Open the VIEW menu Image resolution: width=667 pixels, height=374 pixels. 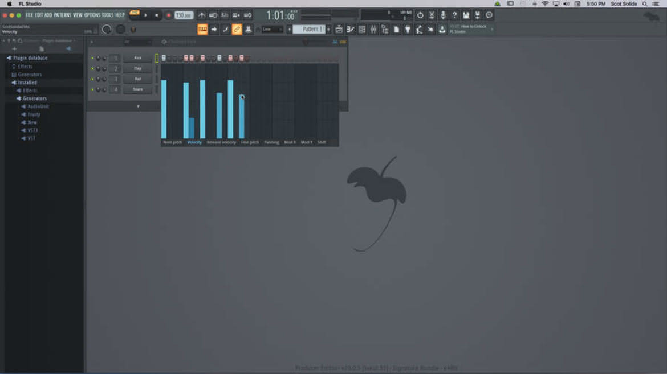coord(78,15)
